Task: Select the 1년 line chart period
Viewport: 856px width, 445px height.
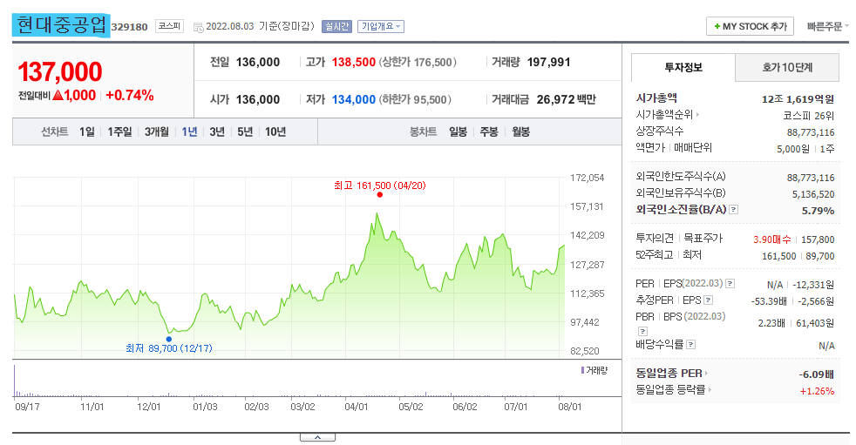Action: click(x=189, y=132)
